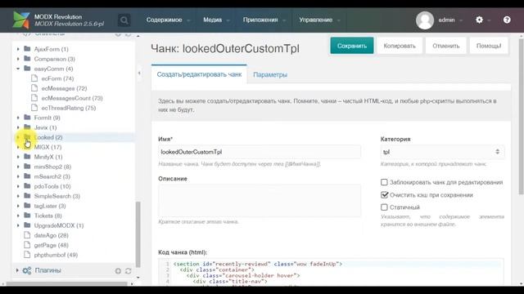The height and width of the screenshot is (294, 524).
Task: Enable Заблокировать чанк для редактирования checkbox
Action: point(384,182)
